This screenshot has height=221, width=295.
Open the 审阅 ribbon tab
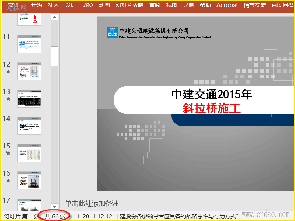(x=155, y=5)
